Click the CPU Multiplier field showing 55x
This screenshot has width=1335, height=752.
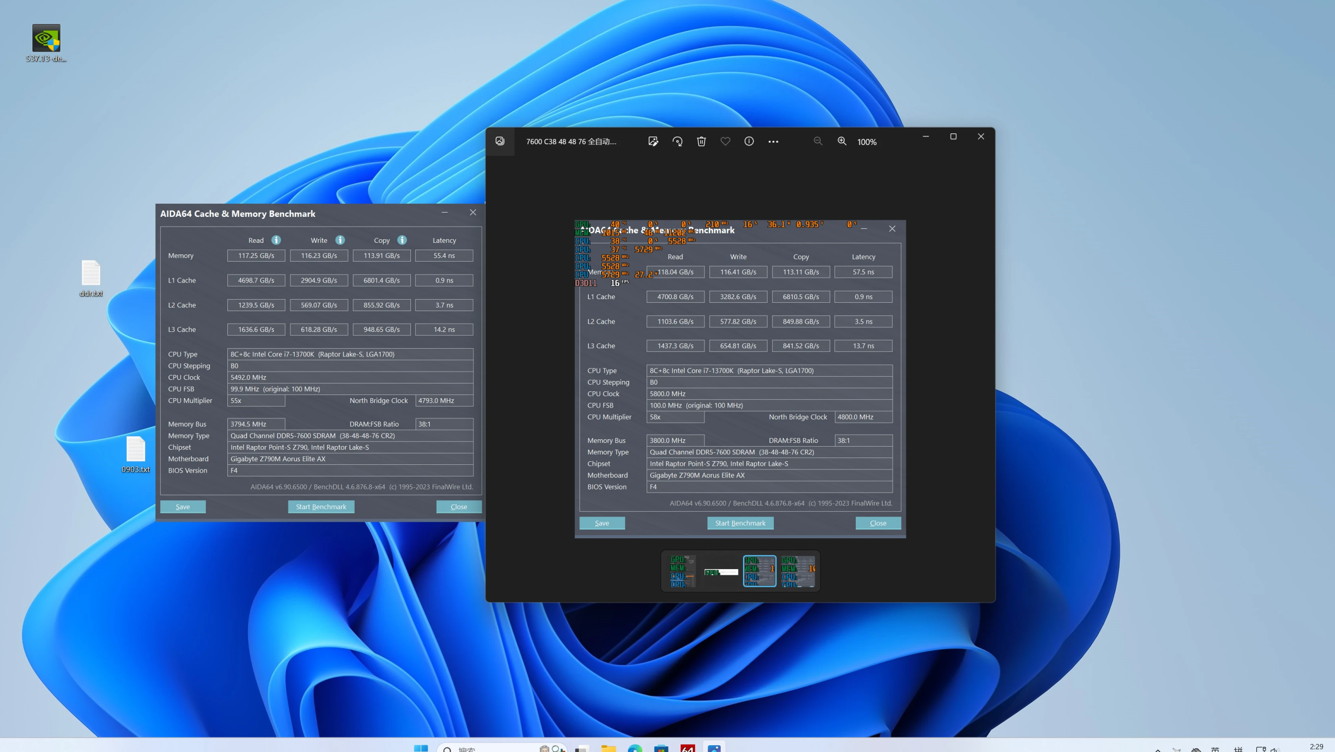coord(256,401)
